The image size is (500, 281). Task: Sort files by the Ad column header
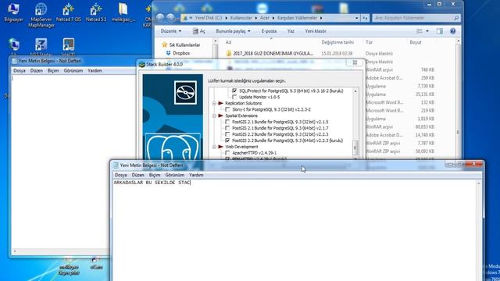point(228,42)
